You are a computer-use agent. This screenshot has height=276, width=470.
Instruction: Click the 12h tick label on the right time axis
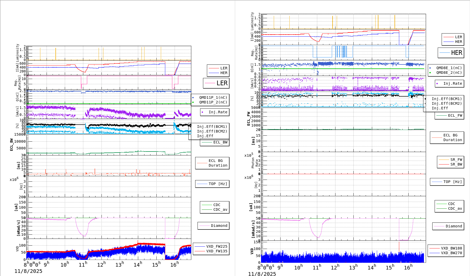point(335,267)
